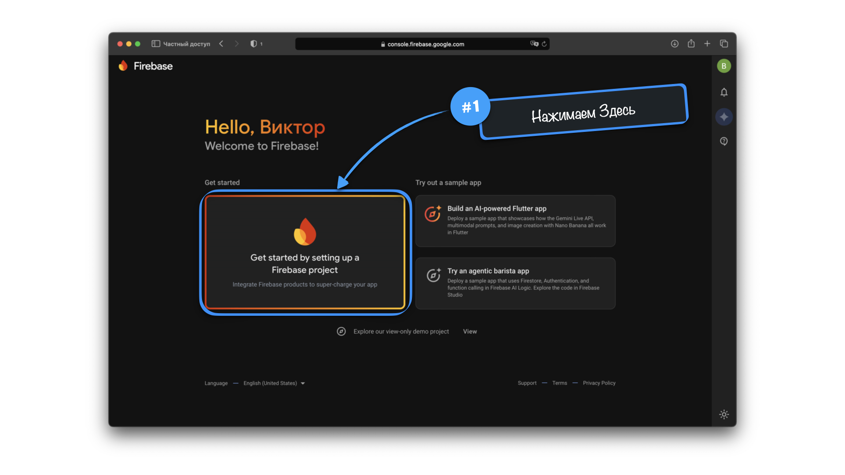Click the Safari sidebar toggle icon
The width and height of the screenshot is (845, 475).
pyautogui.click(x=156, y=44)
